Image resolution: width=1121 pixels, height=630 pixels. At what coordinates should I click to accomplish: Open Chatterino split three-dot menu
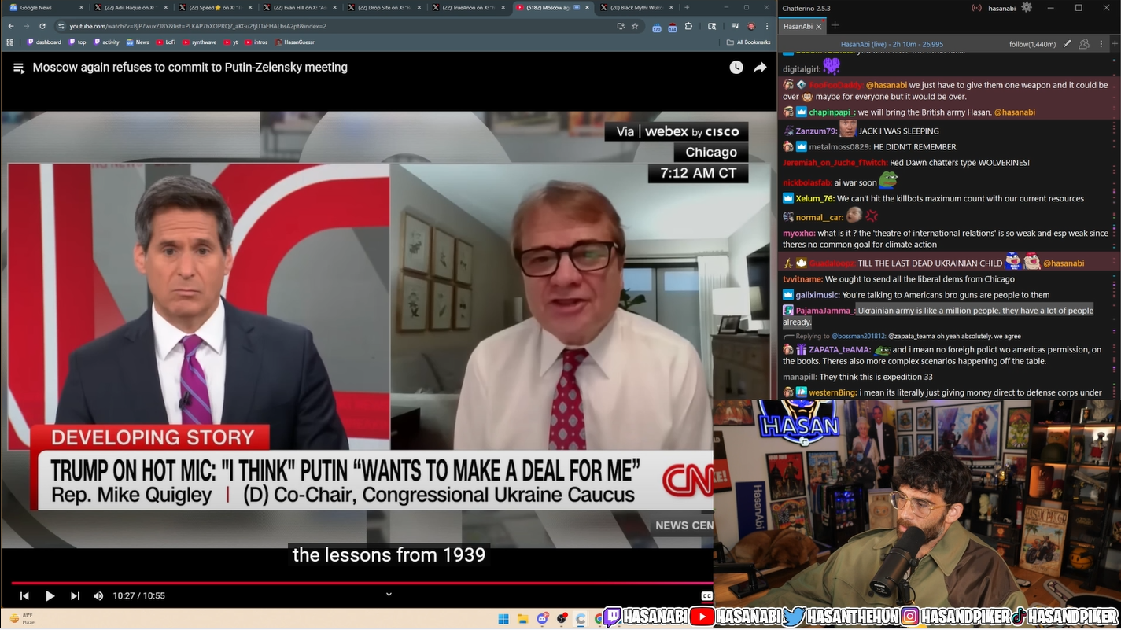point(1100,45)
